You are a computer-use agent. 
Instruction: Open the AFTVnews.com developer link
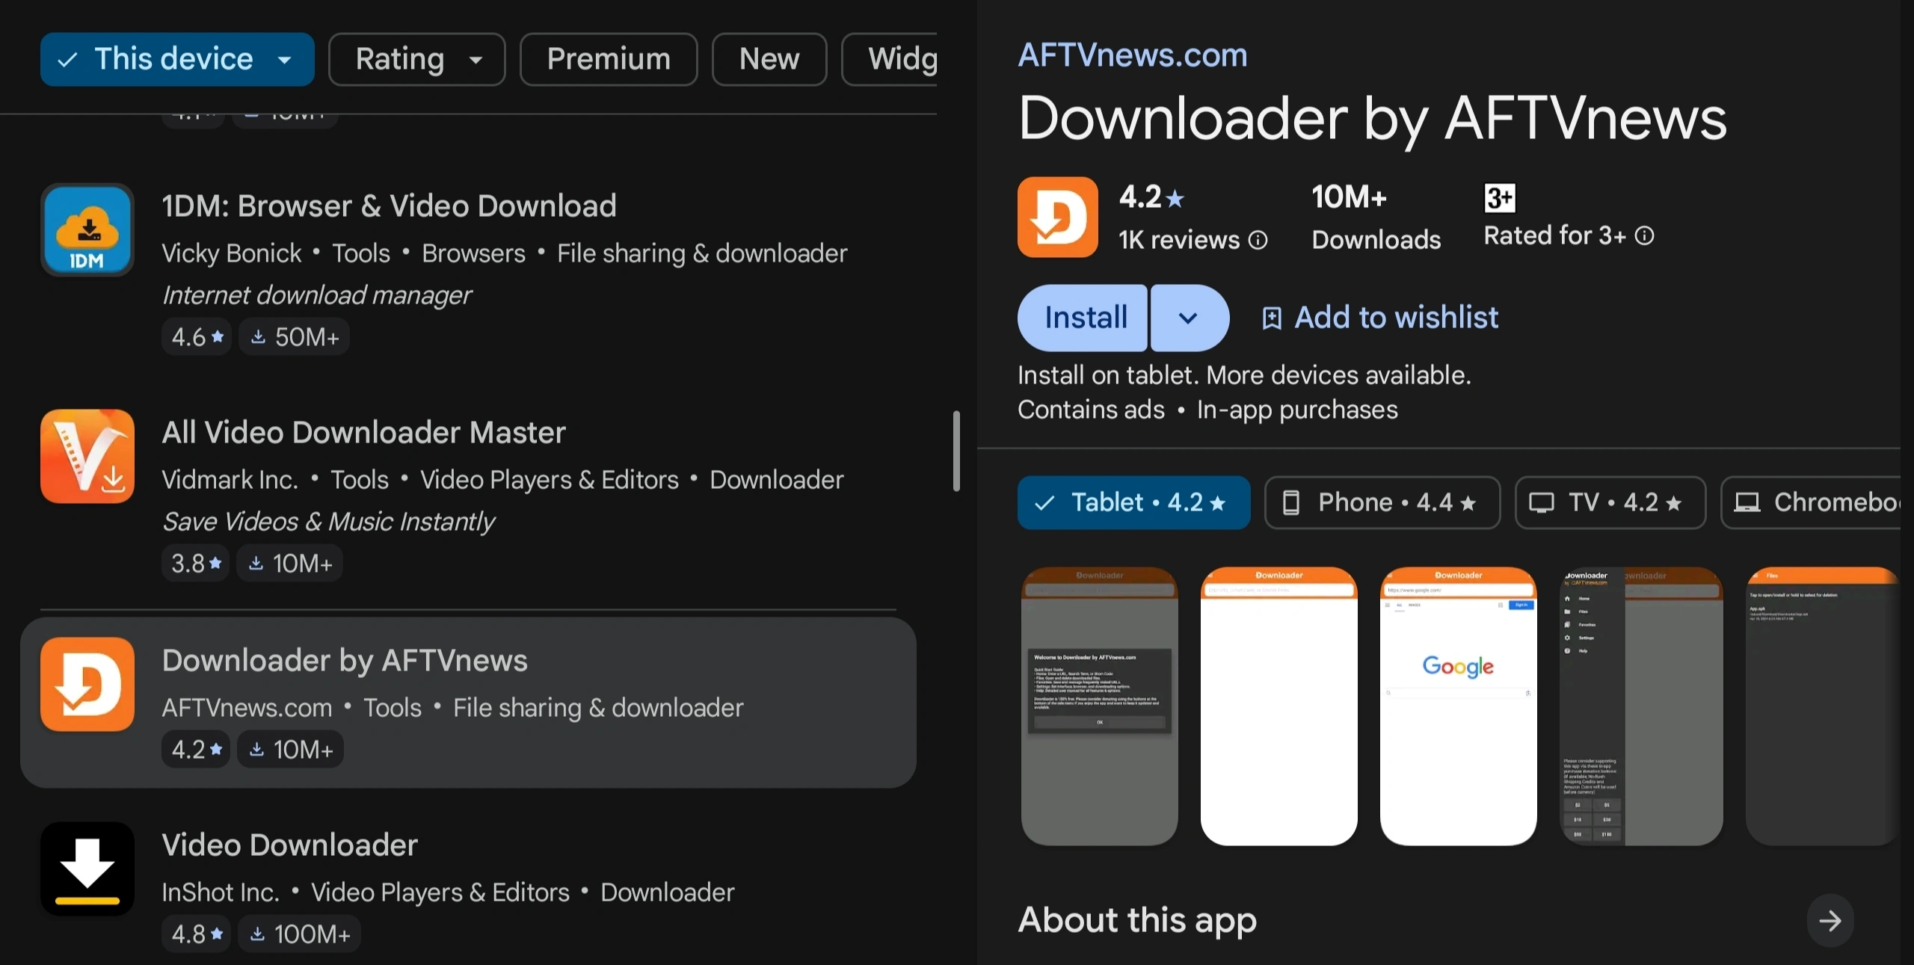[1132, 55]
